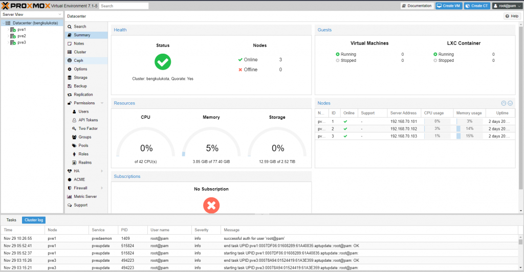Collapse the Permissions submenu arrow

point(102,103)
